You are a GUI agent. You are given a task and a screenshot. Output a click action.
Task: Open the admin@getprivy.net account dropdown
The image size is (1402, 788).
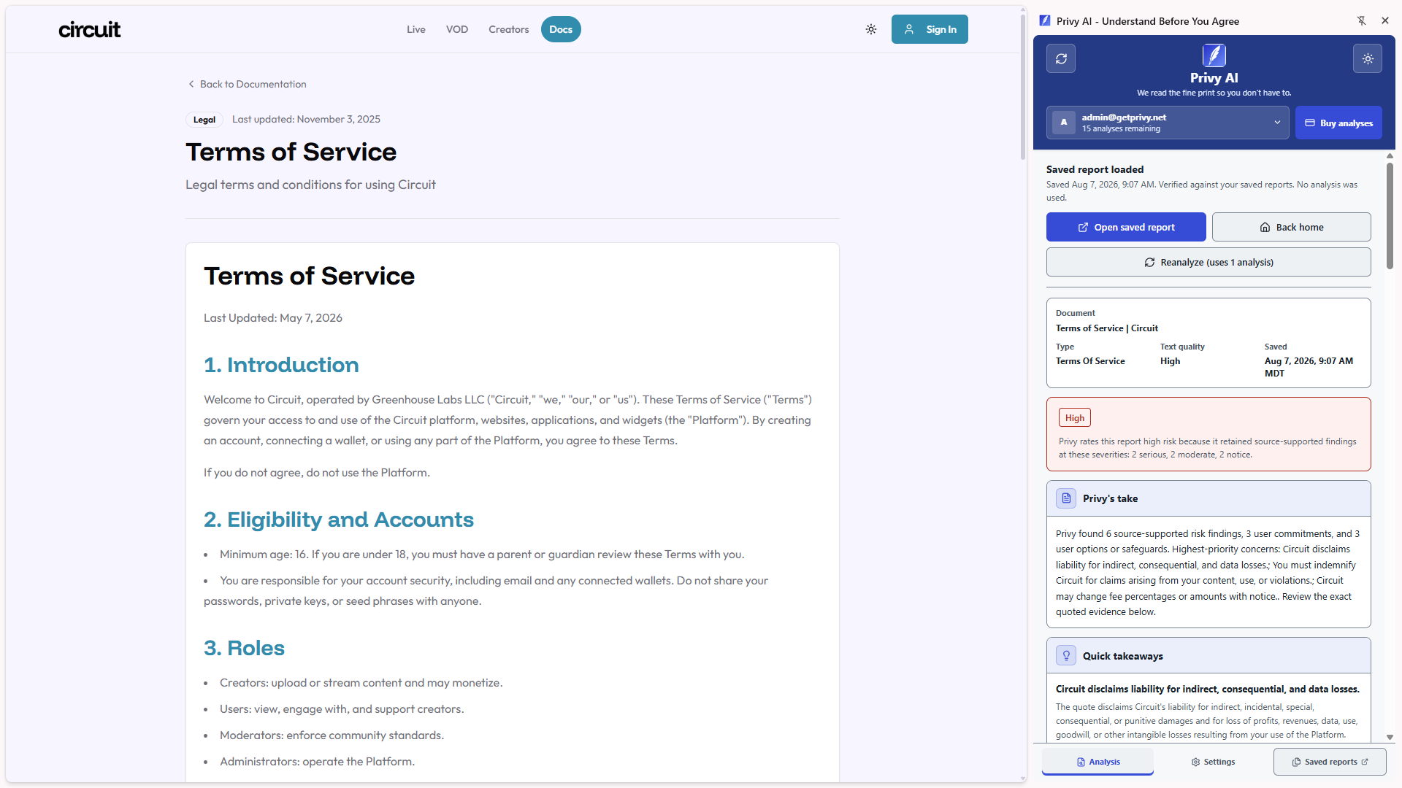pos(1168,123)
